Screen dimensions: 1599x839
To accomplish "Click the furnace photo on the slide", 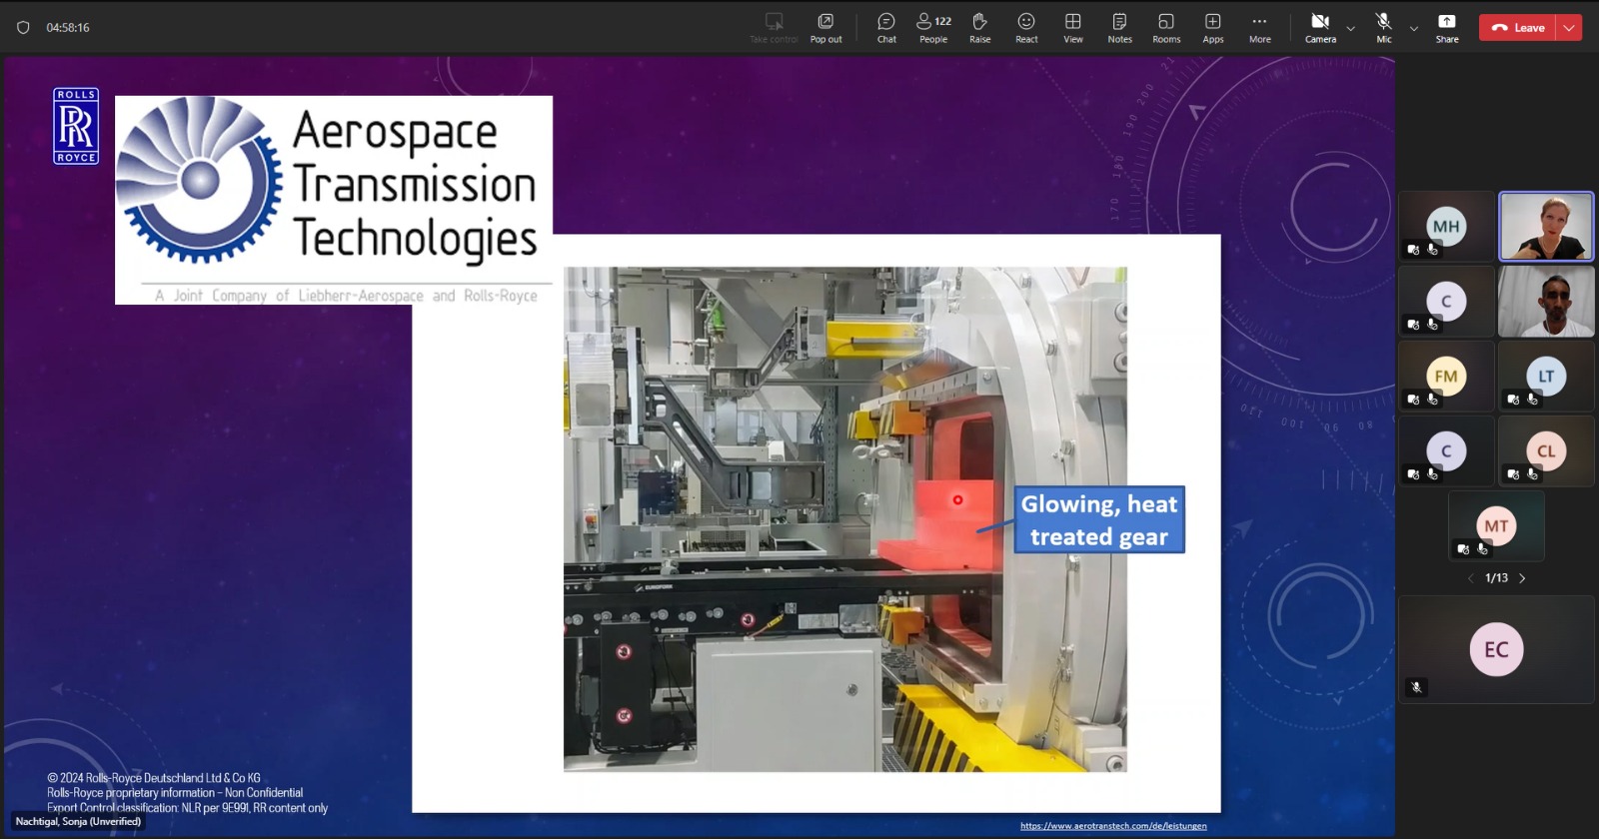I will 845,519.
